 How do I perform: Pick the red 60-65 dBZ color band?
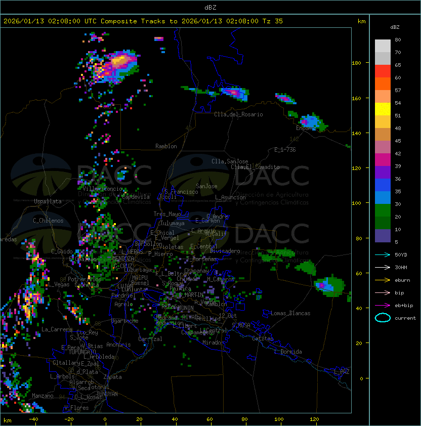click(383, 71)
